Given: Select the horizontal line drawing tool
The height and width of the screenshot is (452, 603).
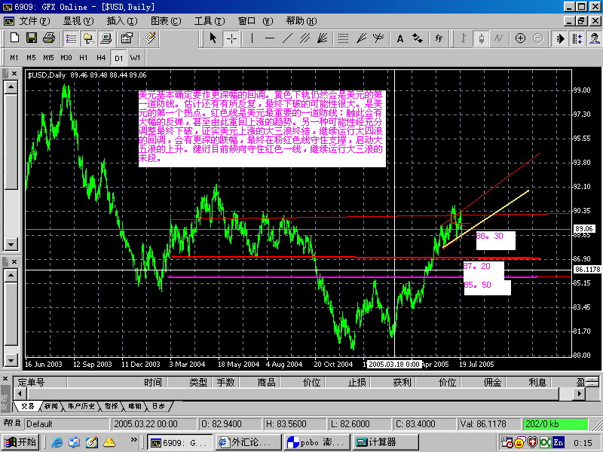Looking at the screenshot, I should (x=270, y=38).
